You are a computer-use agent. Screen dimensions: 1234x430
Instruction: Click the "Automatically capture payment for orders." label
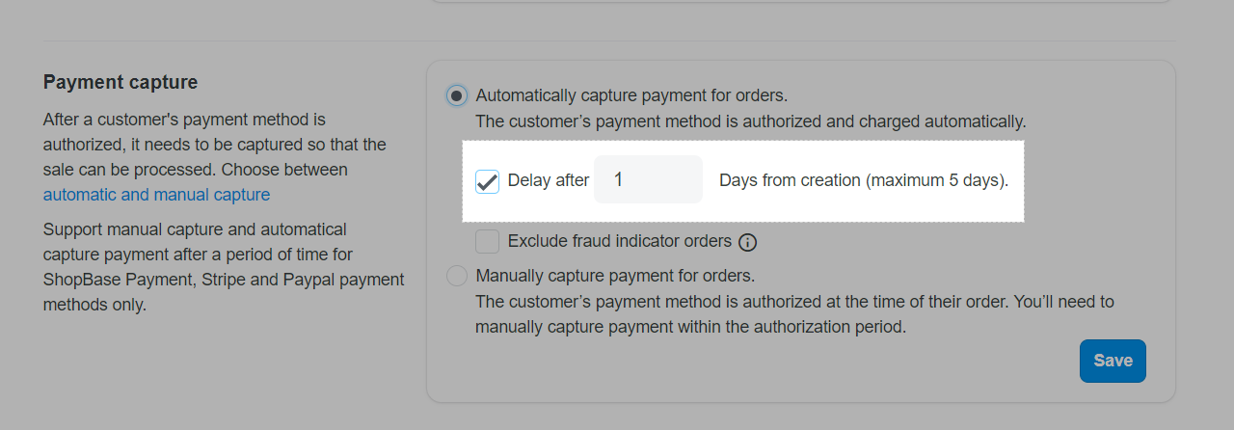(631, 95)
